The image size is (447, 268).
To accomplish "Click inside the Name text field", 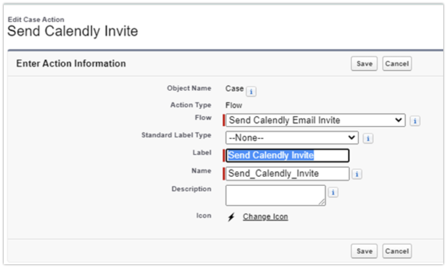I will [x=287, y=174].
